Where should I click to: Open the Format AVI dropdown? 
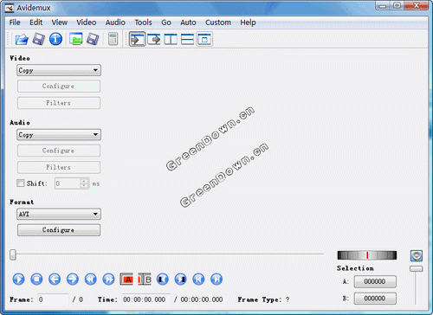[x=59, y=214]
